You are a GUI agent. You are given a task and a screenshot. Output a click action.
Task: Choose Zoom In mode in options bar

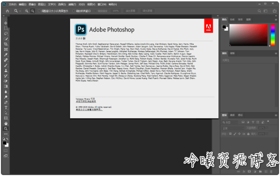click(x=26, y=11)
